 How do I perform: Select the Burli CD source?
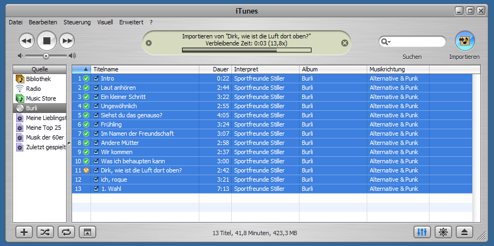[40, 108]
